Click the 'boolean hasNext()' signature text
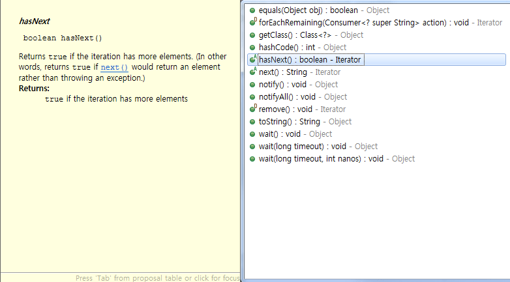 click(63, 38)
